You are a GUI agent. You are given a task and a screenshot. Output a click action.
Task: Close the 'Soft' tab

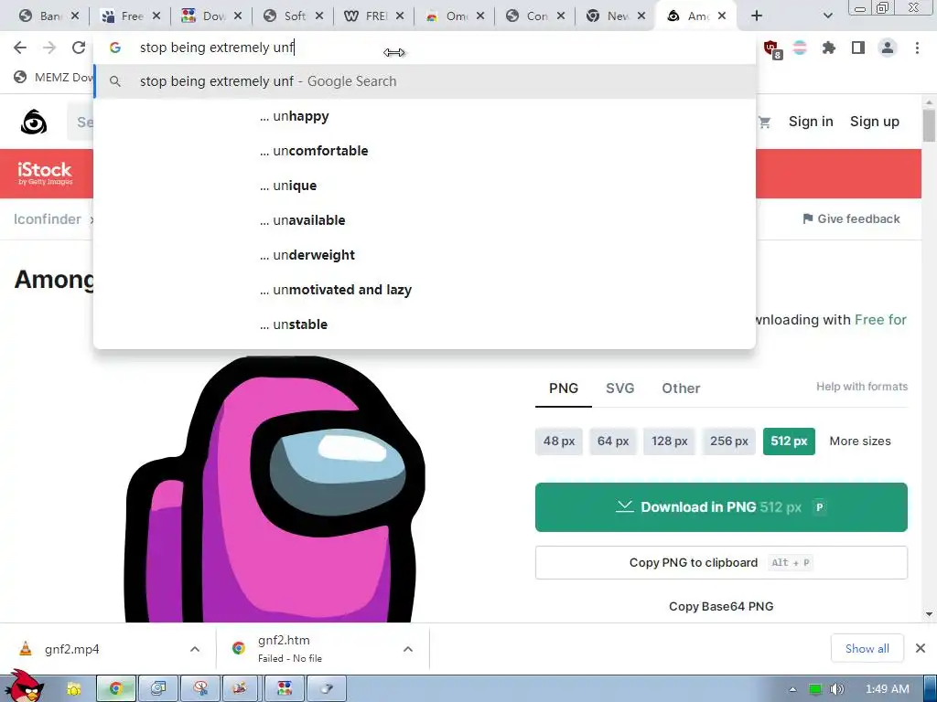pyautogui.click(x=319, y=16)
